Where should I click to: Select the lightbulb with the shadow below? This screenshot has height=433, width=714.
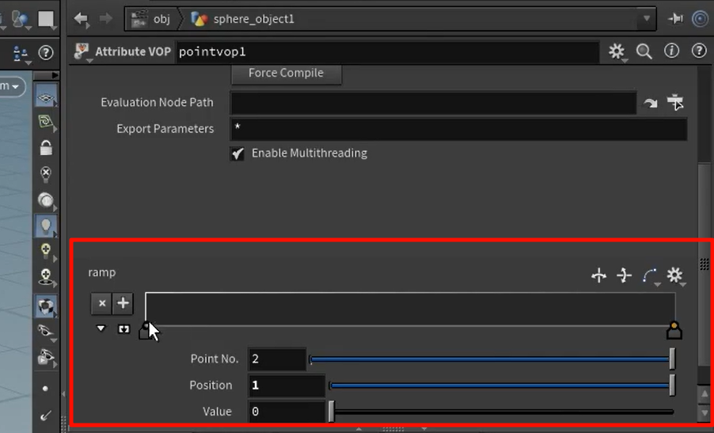click(x=46, y=277)
